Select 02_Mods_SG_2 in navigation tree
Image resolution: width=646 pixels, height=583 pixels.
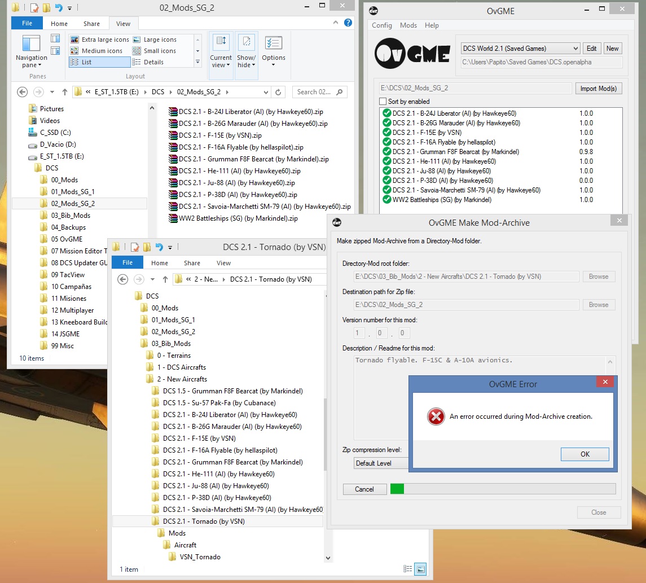(x=73, y=204)
